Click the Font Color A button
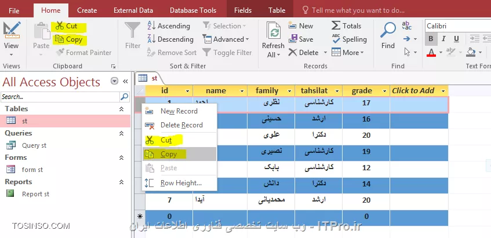 431,52
